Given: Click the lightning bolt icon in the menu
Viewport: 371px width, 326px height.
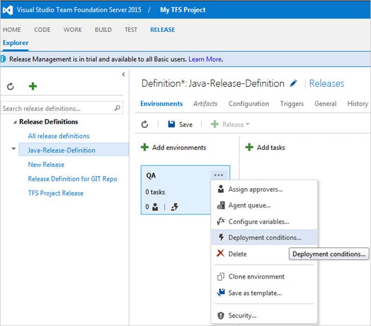Looking at the screenshot, I should click(221, 237).
